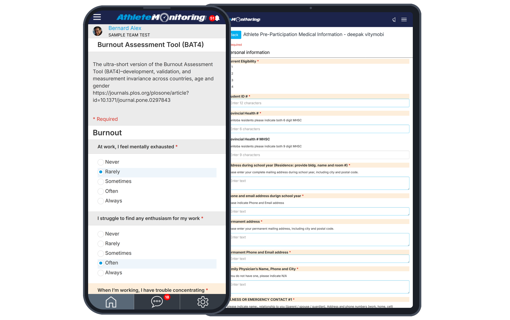Image resolution: width=510 pixels, height=320 pixels.
Task: Open the messages tab with 18 badge
Action: (157, 302)
